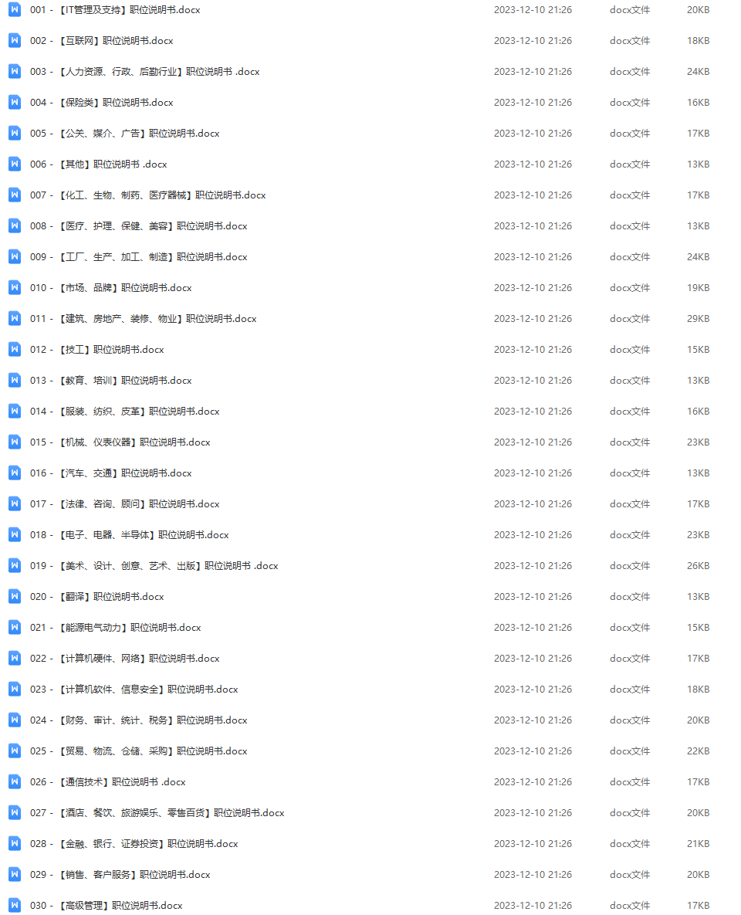This screenshot has width=741, height=915.
Task: Click the docx icon beside 007 化工、生物、制药
Action: 15,195
